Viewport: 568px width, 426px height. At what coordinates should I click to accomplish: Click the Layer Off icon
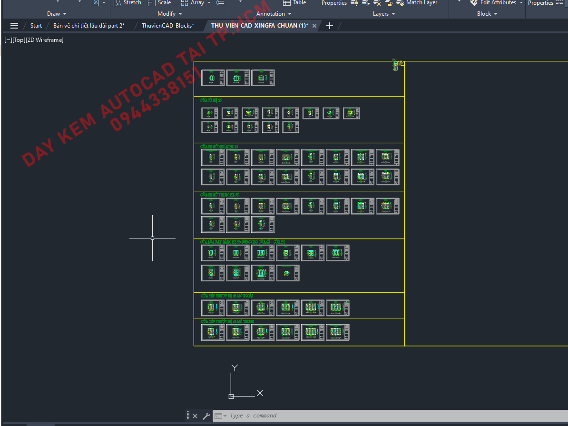pos(354,3)
